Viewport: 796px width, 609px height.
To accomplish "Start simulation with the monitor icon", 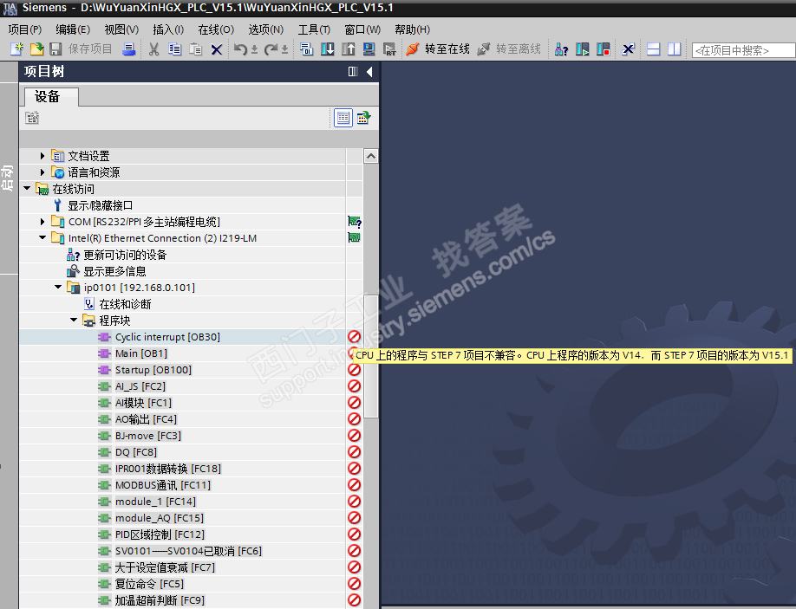I will click(x=369, y=49).
